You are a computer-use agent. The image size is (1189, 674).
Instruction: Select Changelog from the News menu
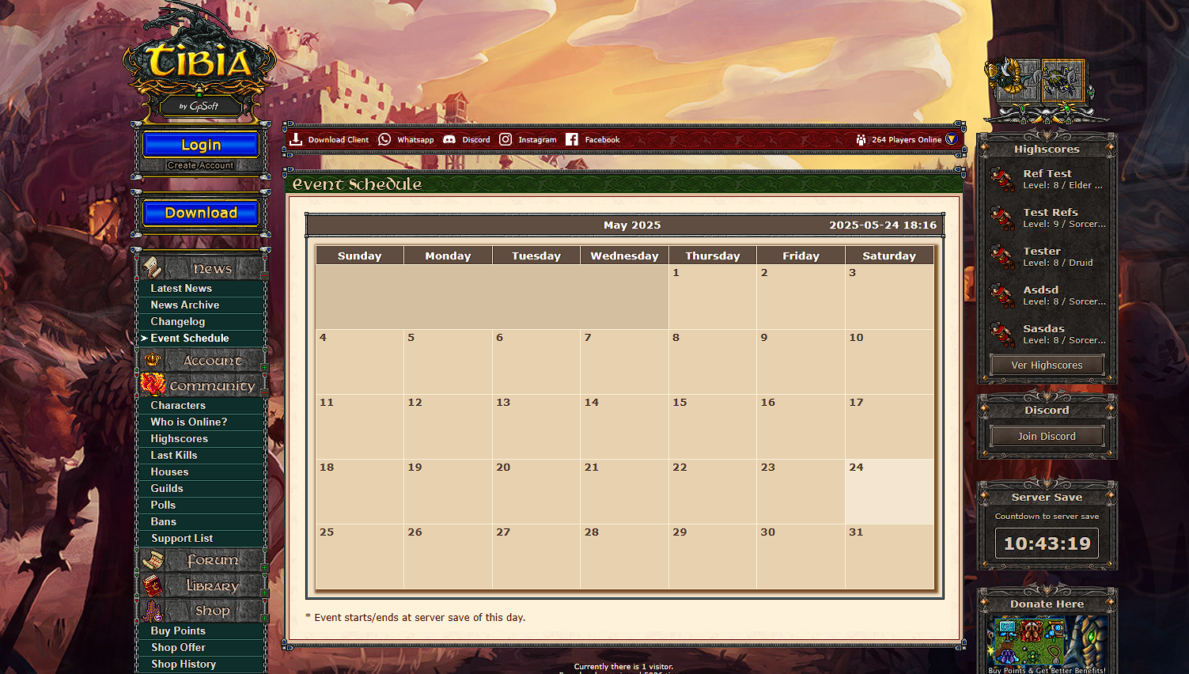coord(178,321)
